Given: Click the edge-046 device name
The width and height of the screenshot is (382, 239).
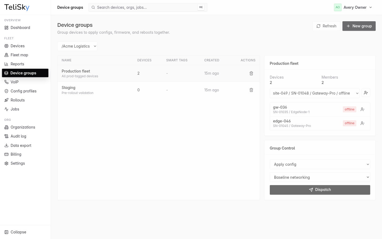Looking at the screenshot, I should click(282, 121).
